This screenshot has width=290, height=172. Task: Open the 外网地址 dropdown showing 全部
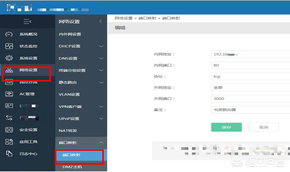tap(251, 88)
